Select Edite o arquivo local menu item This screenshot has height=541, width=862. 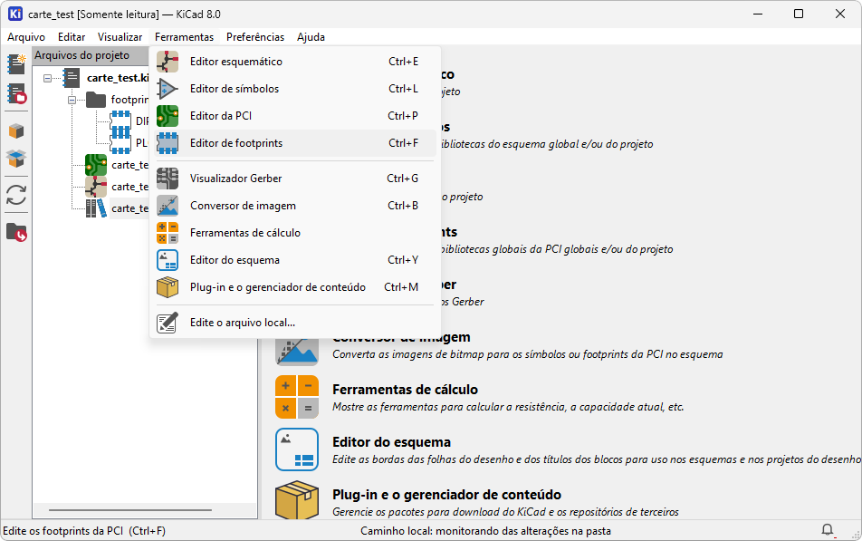tap(242, 323)
